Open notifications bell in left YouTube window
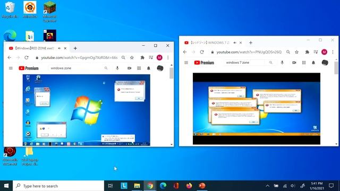This screenshot has width=340, height=191. (x=149, y=68)
